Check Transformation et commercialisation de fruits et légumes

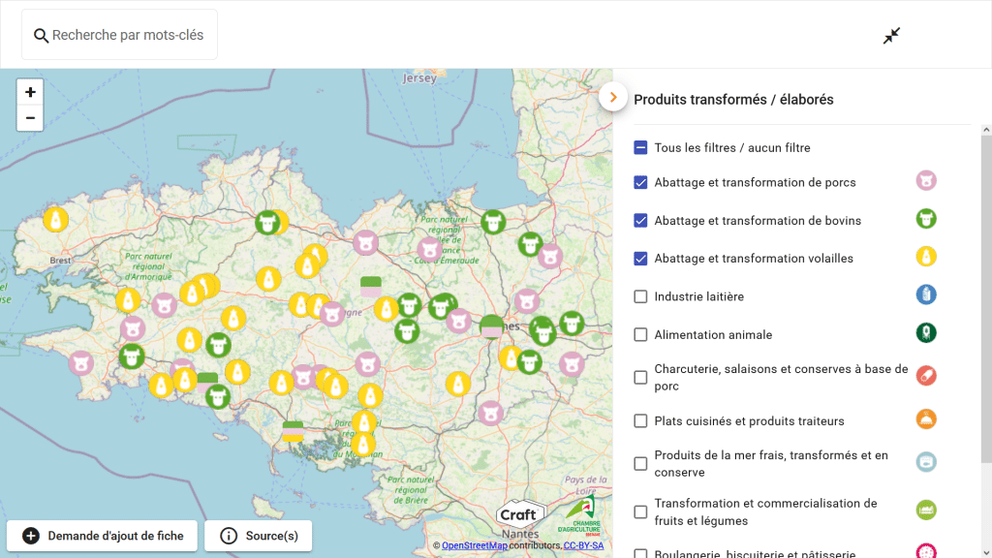[x=640, y=511]
